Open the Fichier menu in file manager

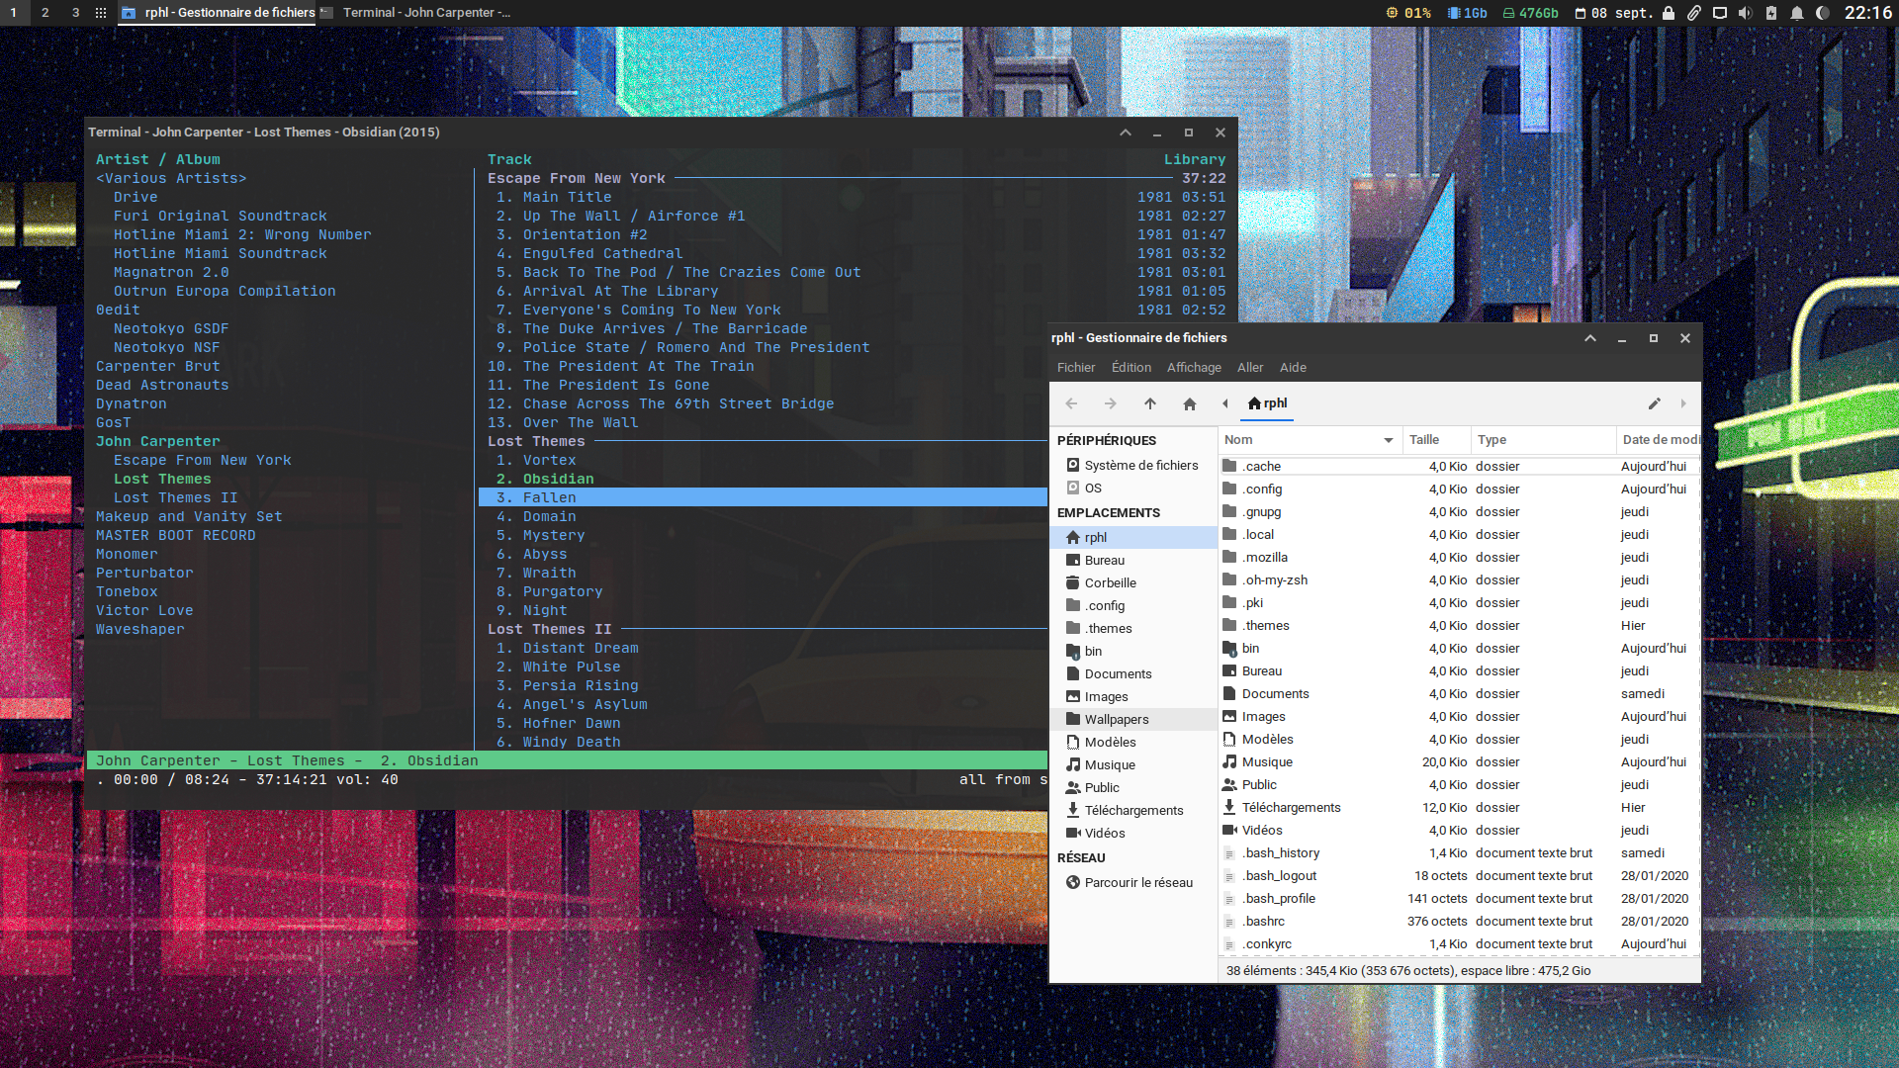point(1075,368)
